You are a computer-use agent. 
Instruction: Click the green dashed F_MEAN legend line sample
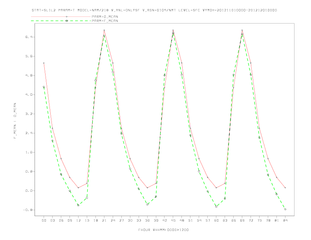[61, 21]
